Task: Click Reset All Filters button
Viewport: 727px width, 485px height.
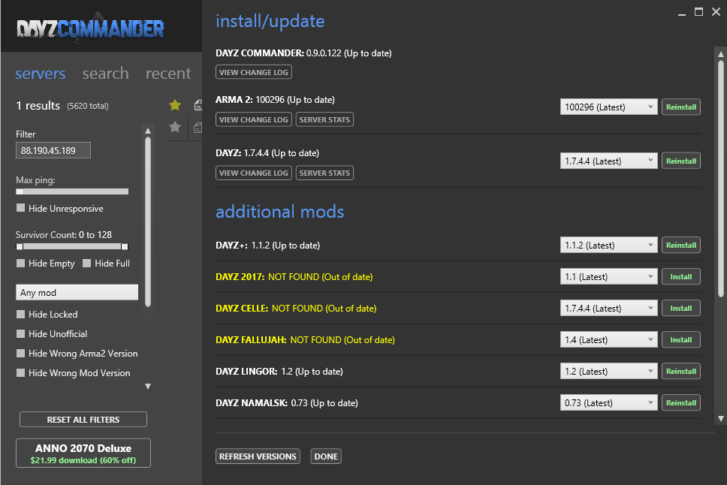Action: [83, 419]
